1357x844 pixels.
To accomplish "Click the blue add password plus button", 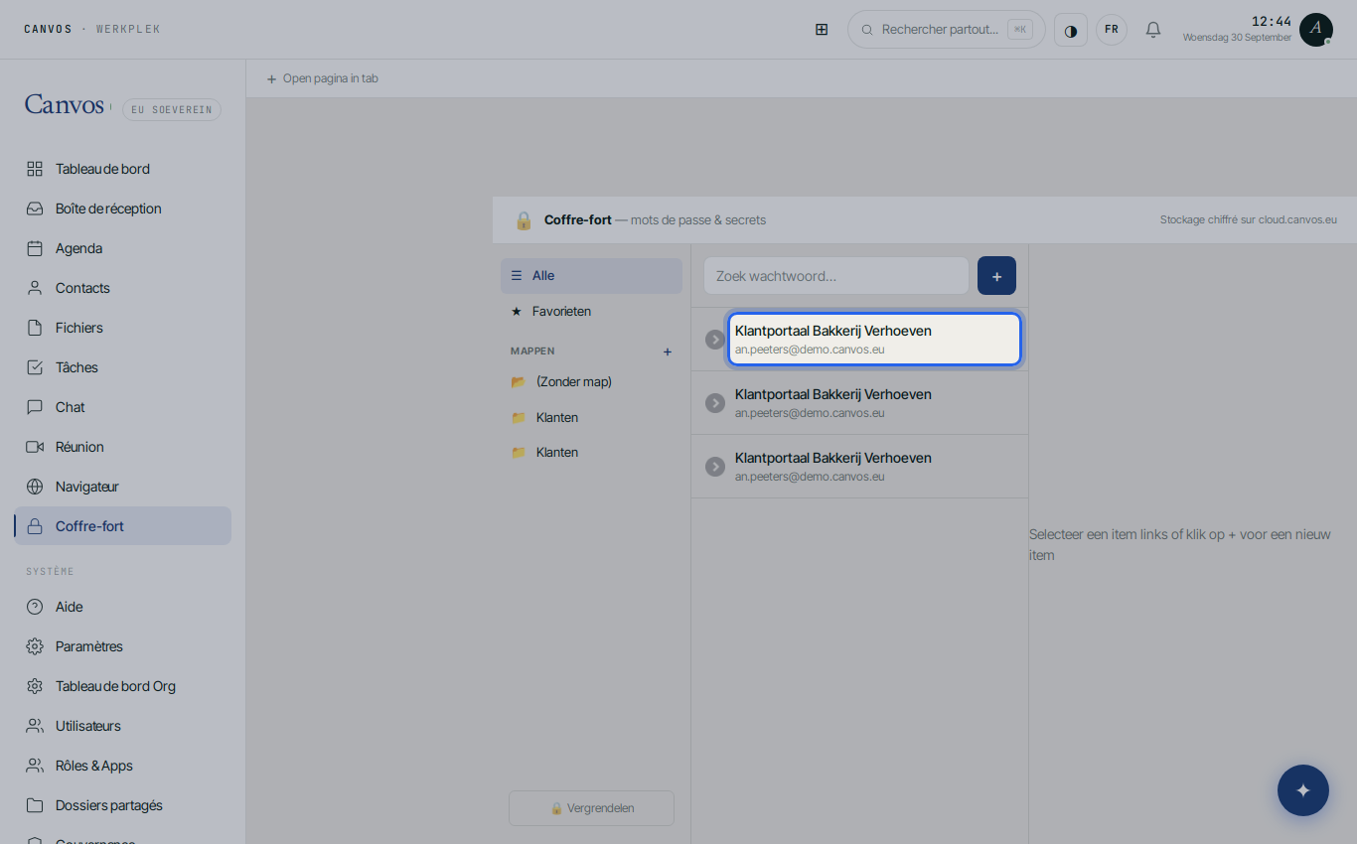I will point(996,276).
